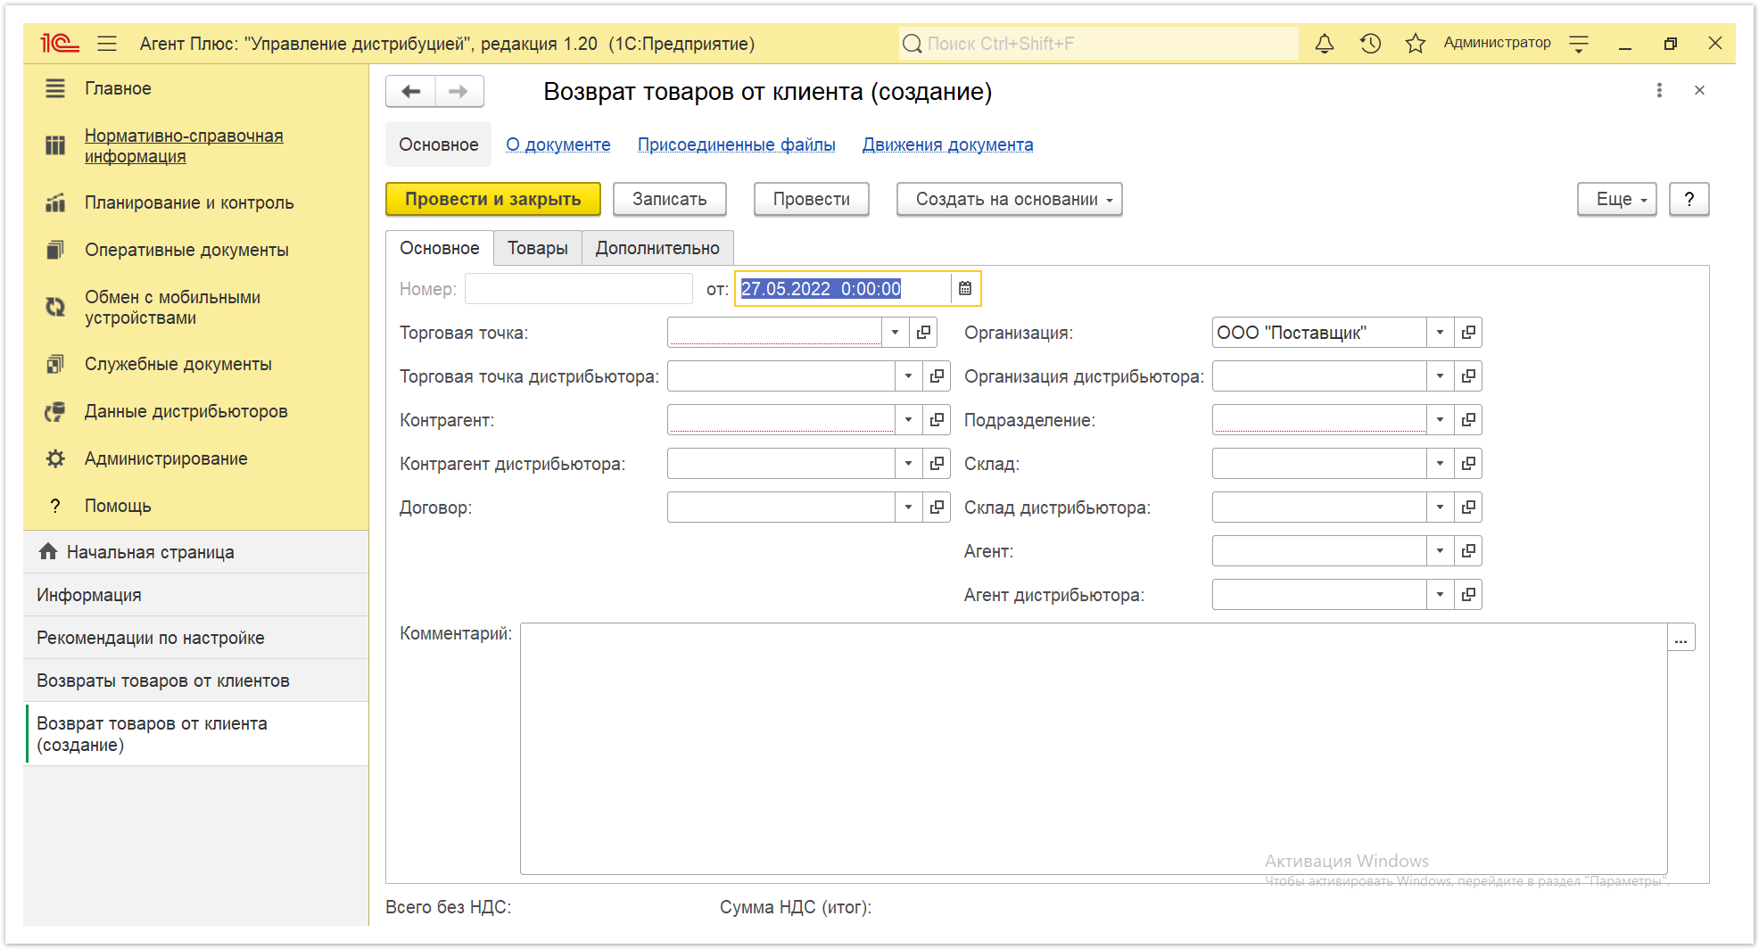
Task: Select the inner Основное tab
Action: point(440,248)
